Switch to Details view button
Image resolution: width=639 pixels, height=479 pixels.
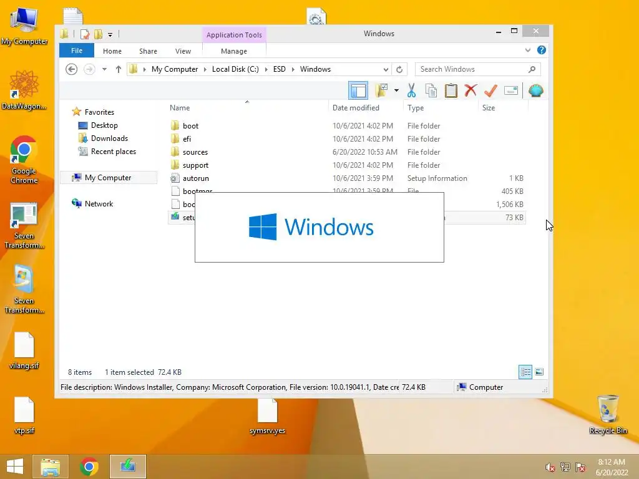525,372
